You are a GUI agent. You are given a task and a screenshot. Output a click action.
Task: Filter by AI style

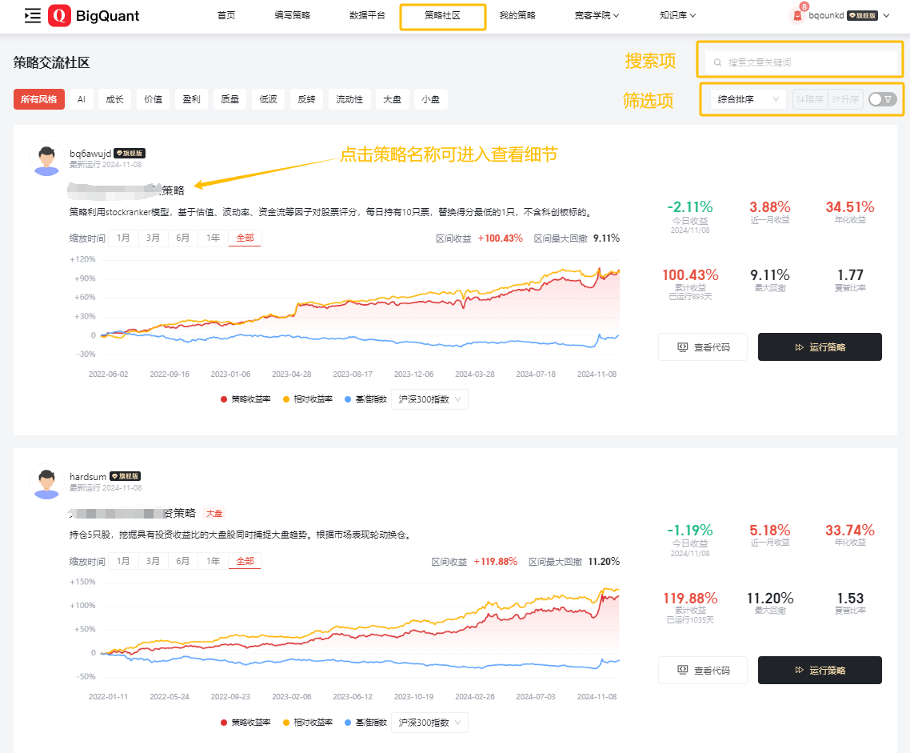click(82, 99)
